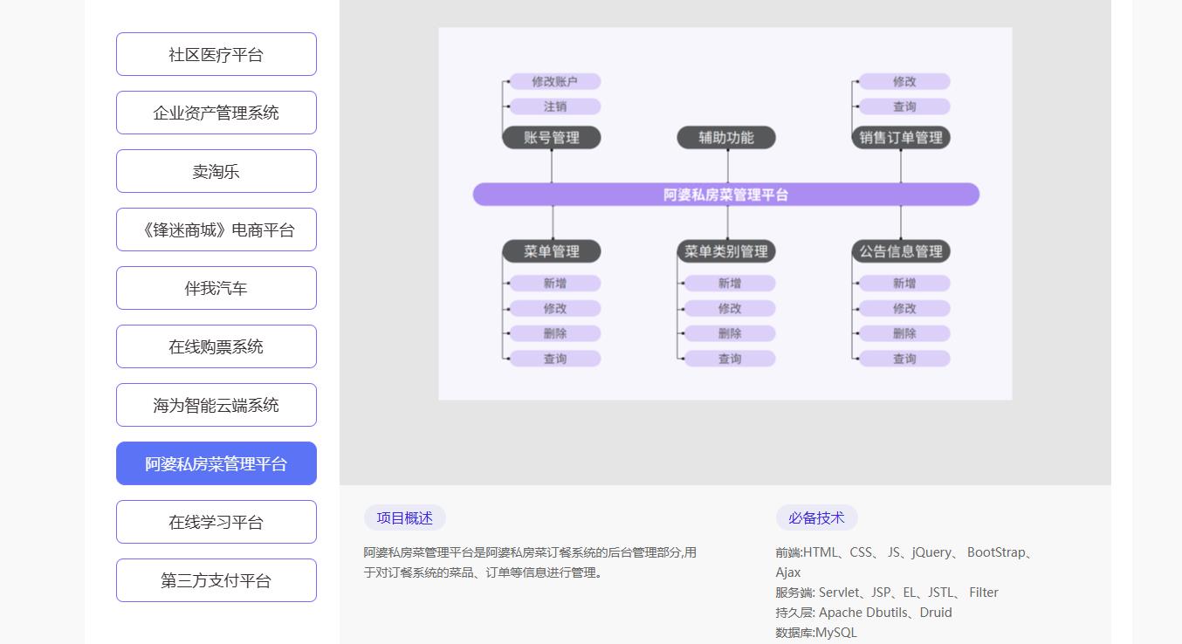Open the 伴我汽车 project tab

coord(216,288)
